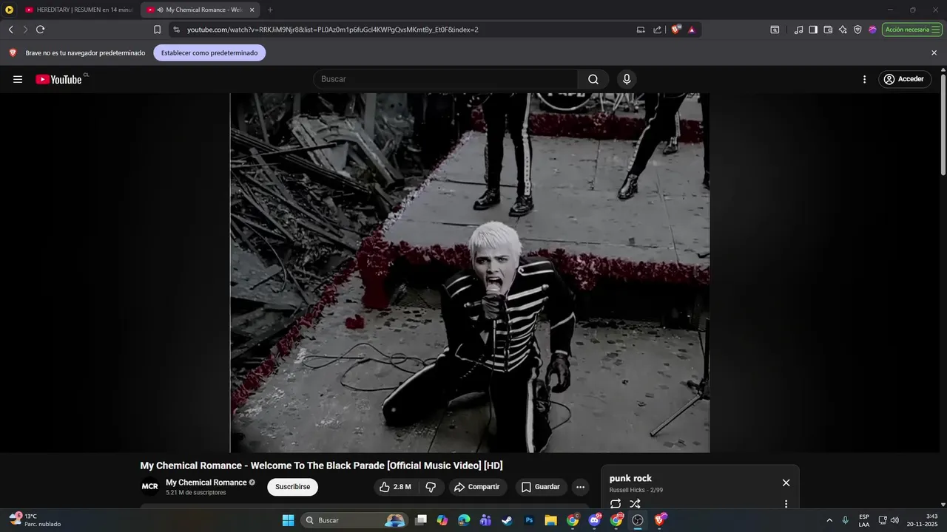Toggle loop playlist in punk rock panel
Viewport: 947px width, 532px height.
616,504
